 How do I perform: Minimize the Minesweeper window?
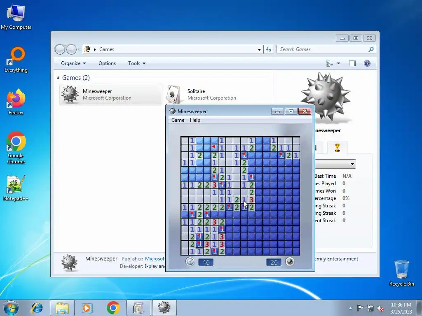coord(277,112)
